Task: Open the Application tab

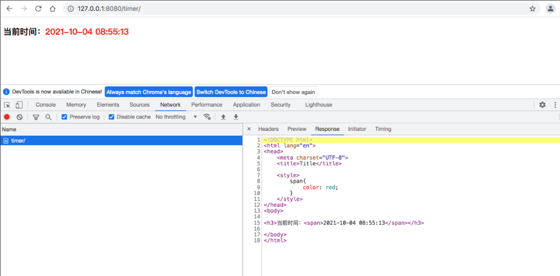Action: click(x=246, y=105)
